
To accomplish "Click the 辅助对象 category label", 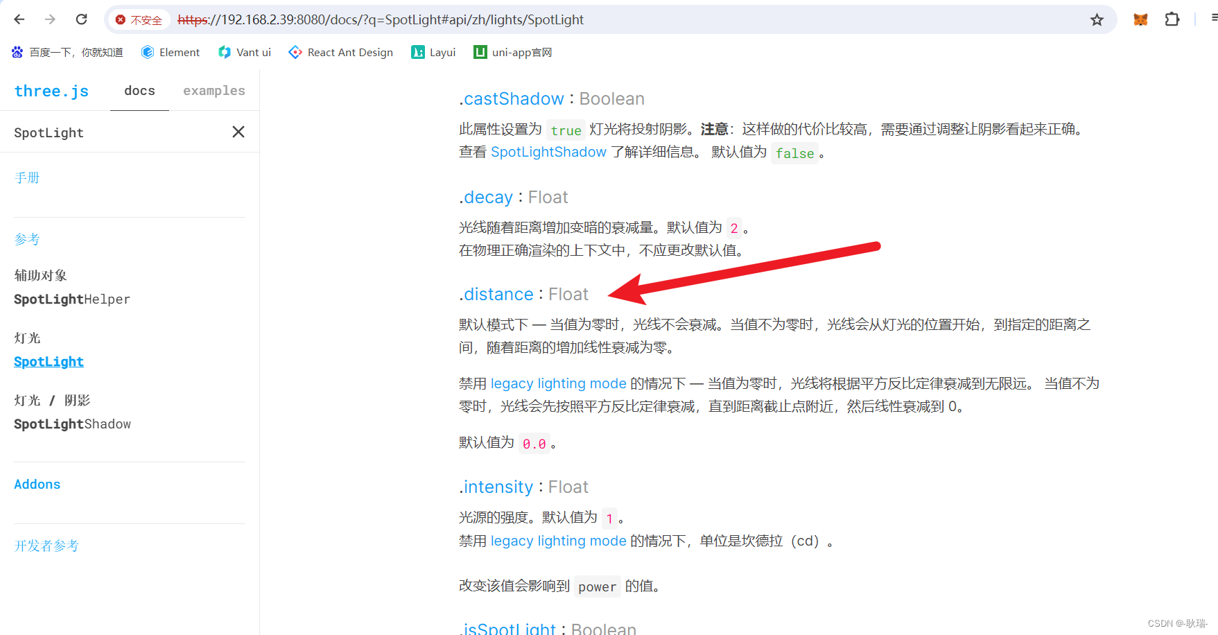I will [40, 276].
